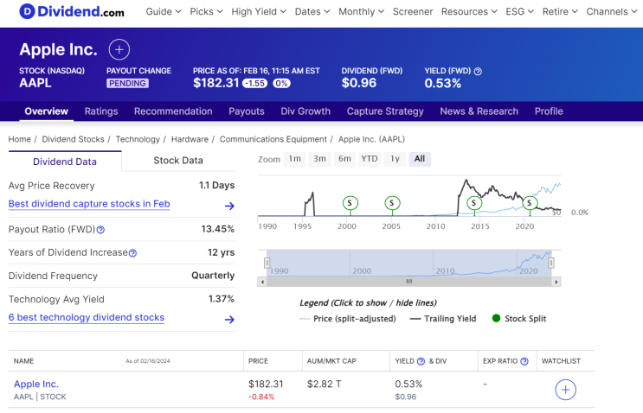Click the Payout Ratio (FWD) info icon

tap(101, 230)
